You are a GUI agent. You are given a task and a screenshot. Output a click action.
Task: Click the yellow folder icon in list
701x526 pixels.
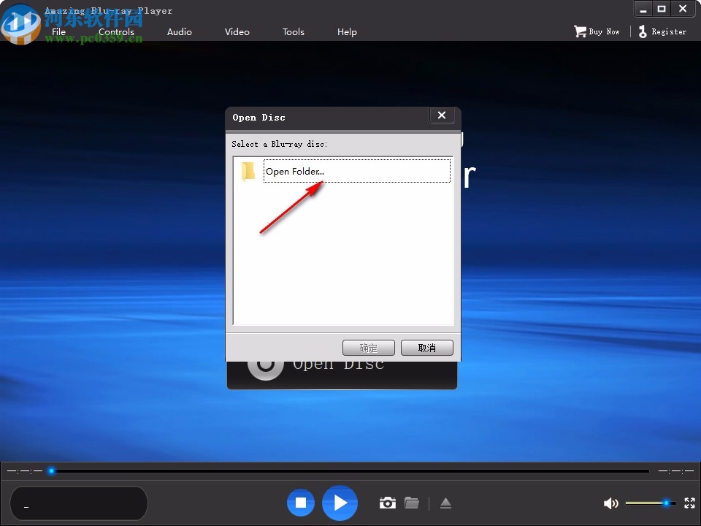pyautogui.click(x=248, y=171)
